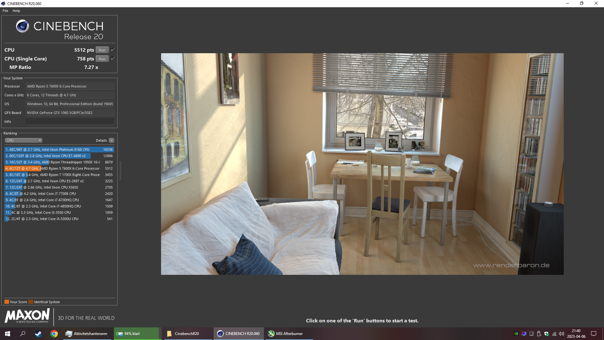This screenshot has width=604, height=340.
Task: Select the Xeon Platinum 8168 ranking bar
Action: pos(59,150)
